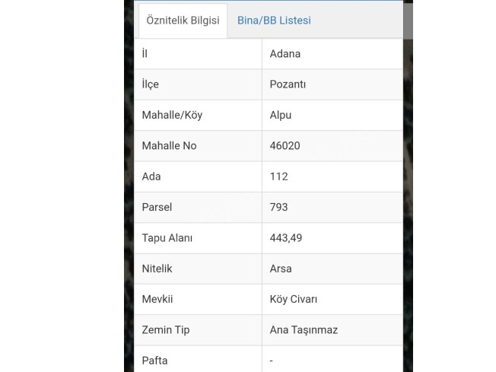The image size is (496, 372).
Task: Select the Parsel value 793
Action: point(279,207)
